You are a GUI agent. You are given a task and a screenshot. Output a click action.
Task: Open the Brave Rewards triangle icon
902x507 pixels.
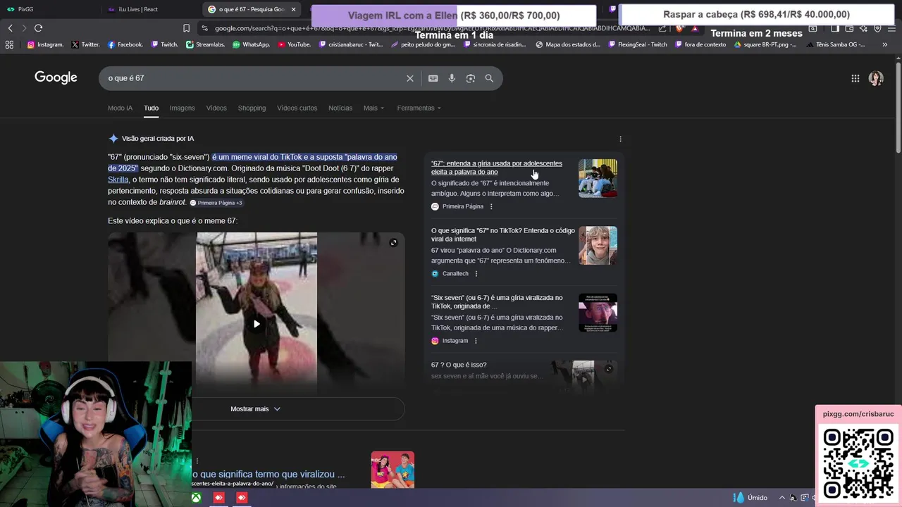tap(695, 28)
